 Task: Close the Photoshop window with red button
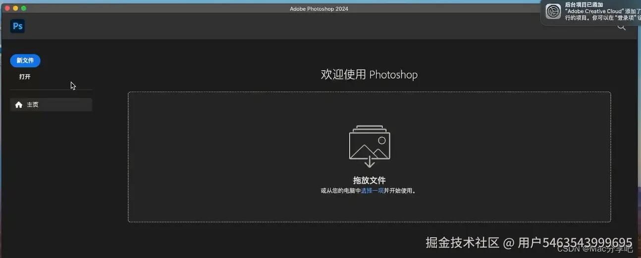pyautogui.click(x=7, y=8)
